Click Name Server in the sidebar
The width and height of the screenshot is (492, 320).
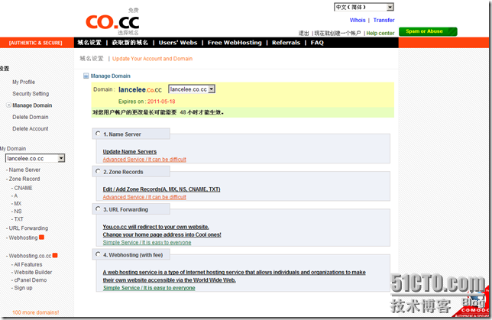(x=24, y=170)
